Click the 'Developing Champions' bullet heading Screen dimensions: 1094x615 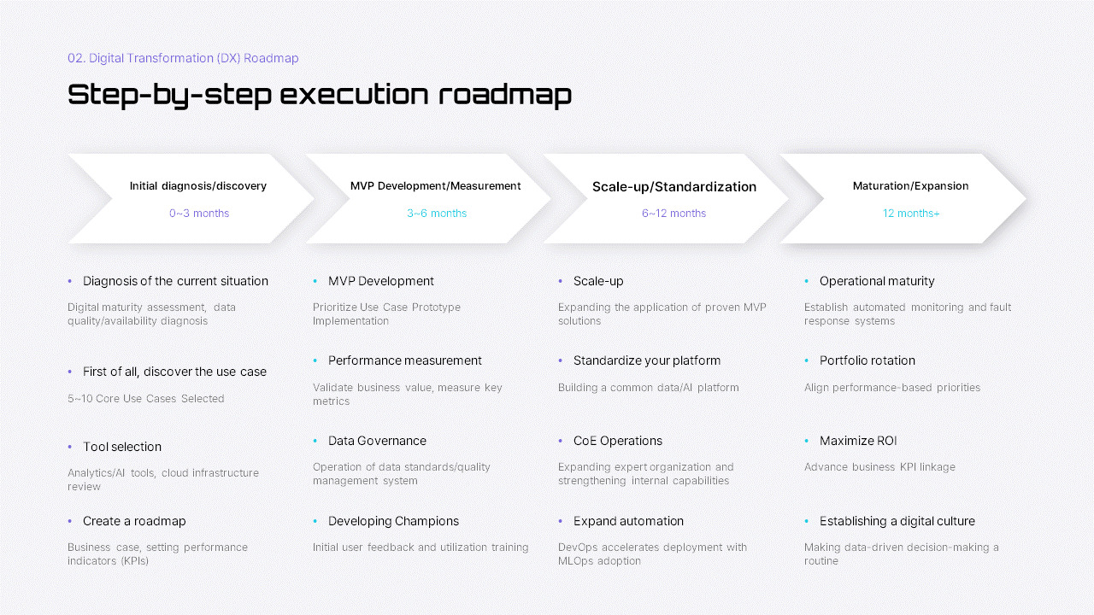393,521
